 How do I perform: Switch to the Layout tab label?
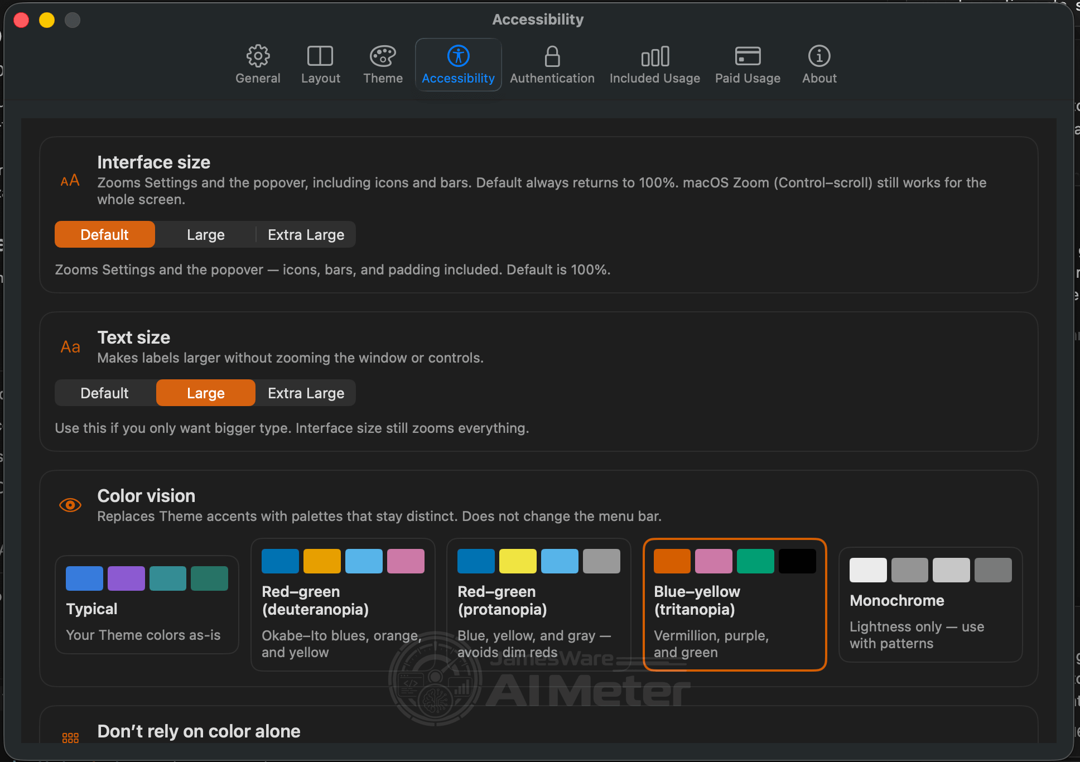point(320,78)
